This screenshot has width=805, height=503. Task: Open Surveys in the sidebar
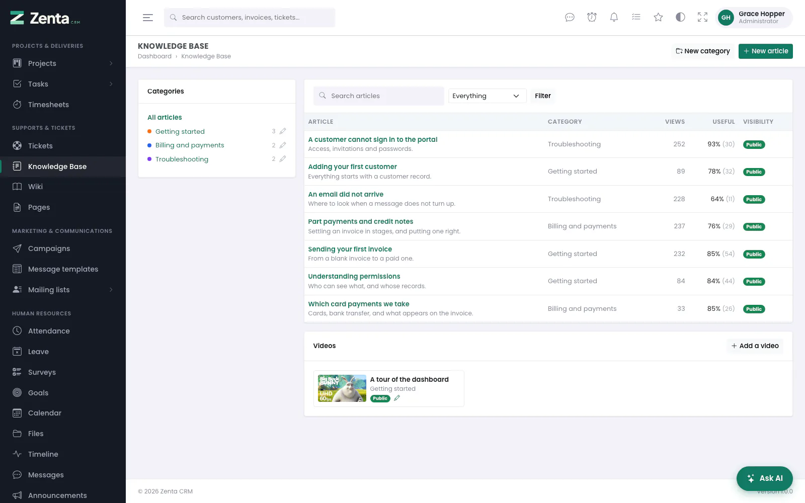pyautogui.click(x=63, y=372)
